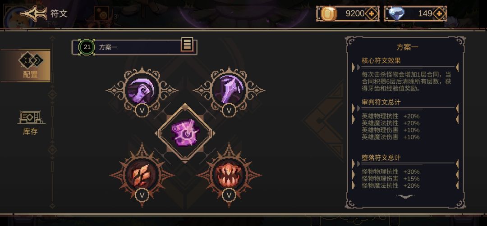This screenshot has width=487, height=226.
Task: Click the level V badge under shard rune
Action: coord(142,194)
